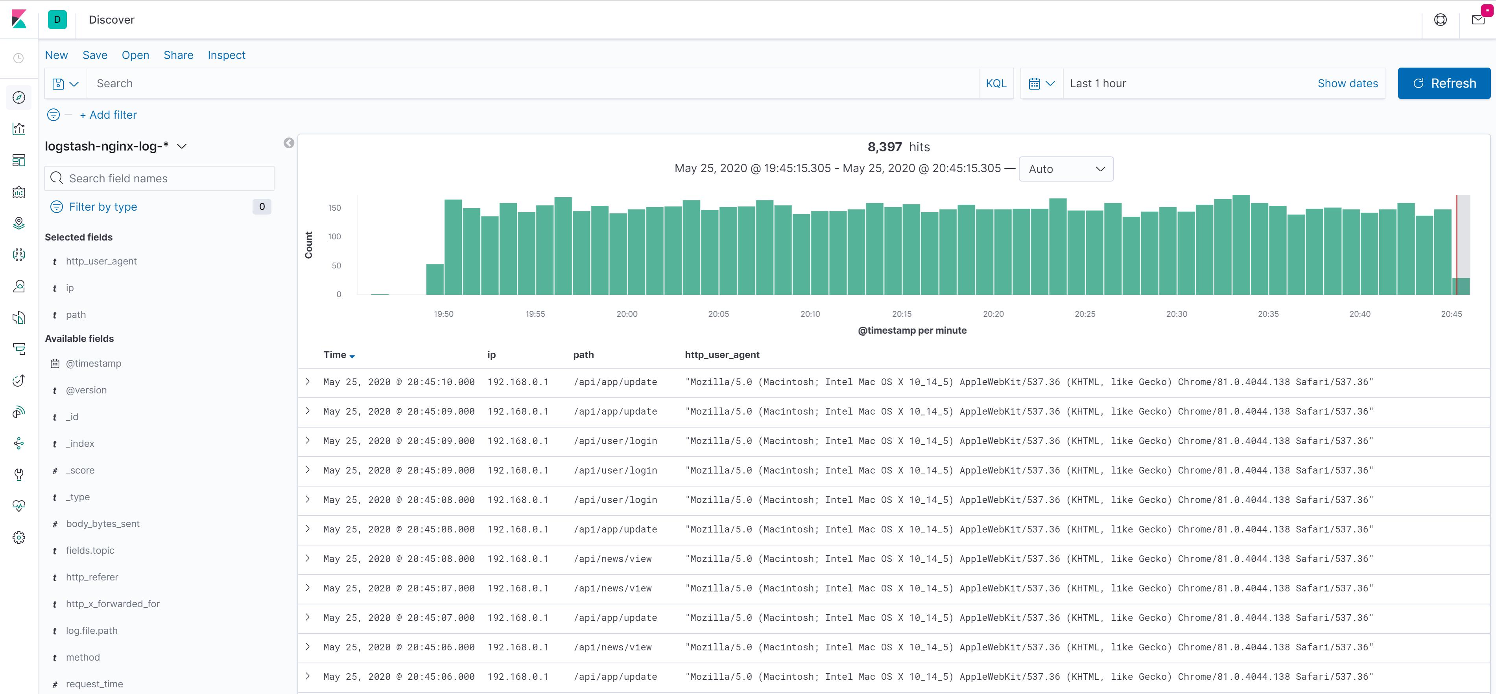The width and height of the screenshot is (1496, 694).
Task: Open the Dashboard icon in sidebar
Action: 18,160
